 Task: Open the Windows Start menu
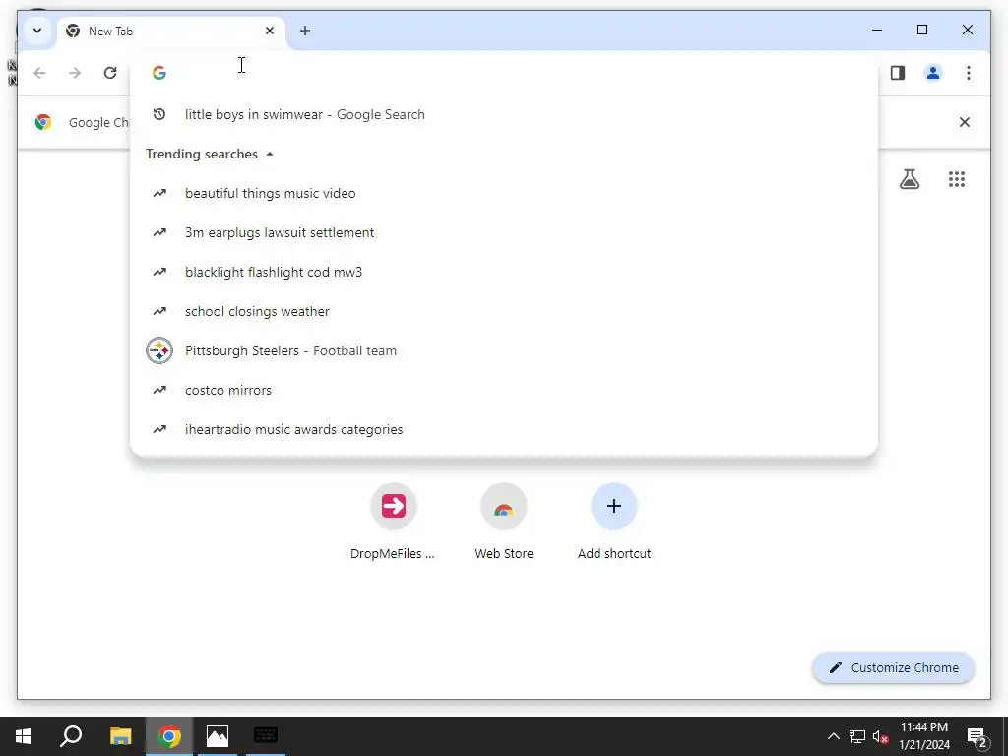(24, 736)
